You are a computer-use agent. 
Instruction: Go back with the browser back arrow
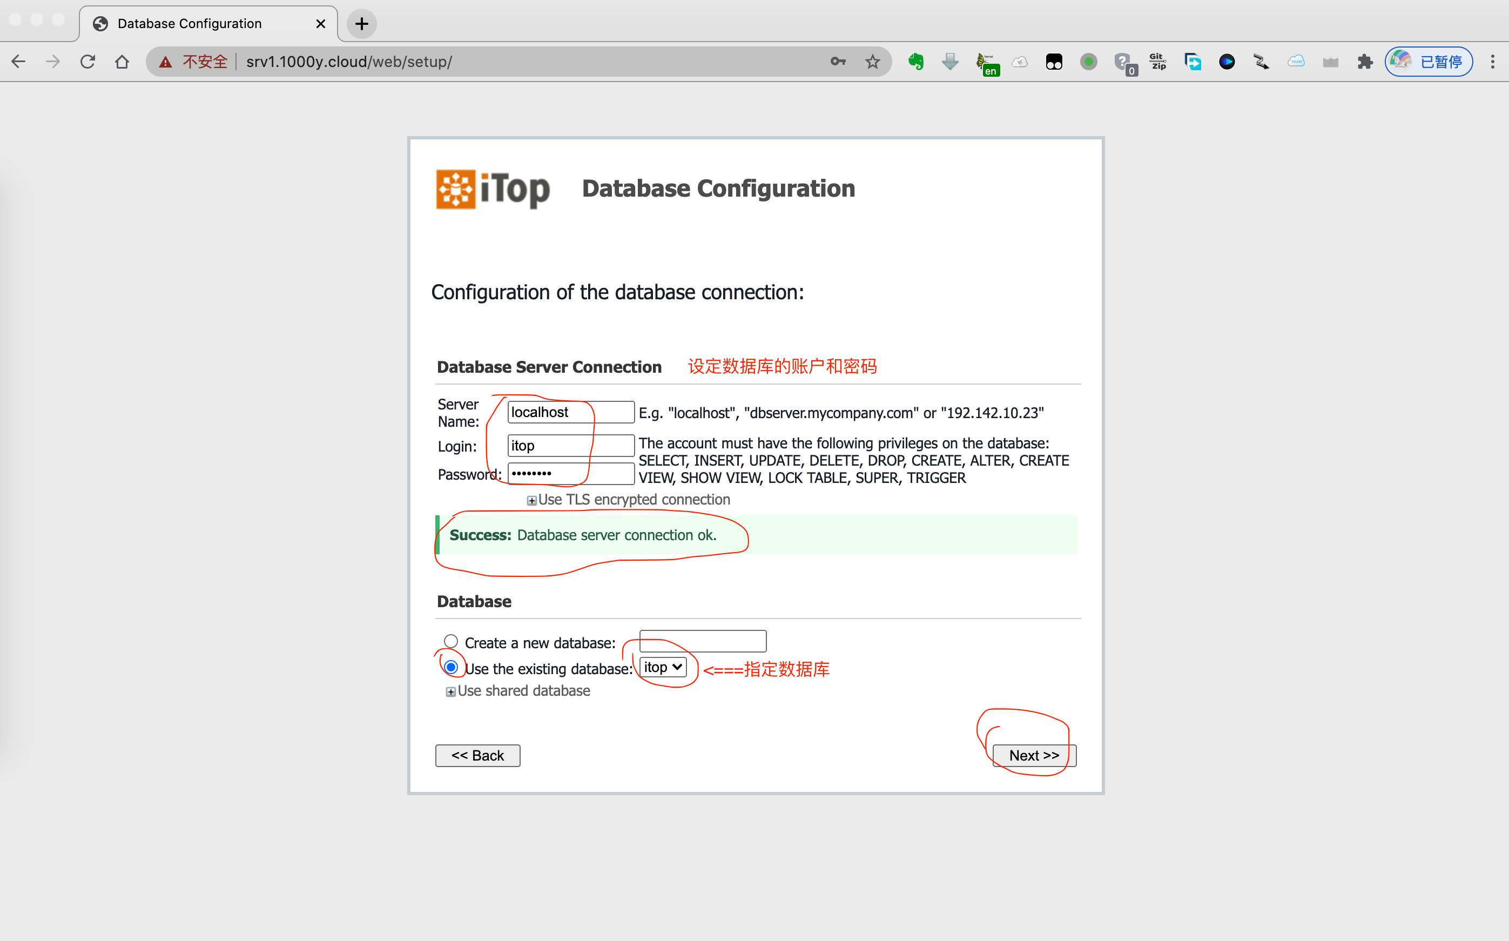[19, 62]
